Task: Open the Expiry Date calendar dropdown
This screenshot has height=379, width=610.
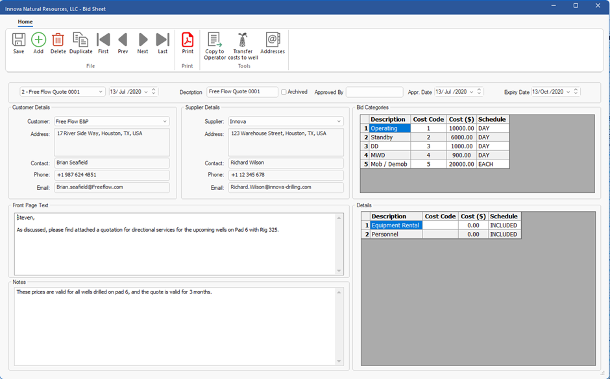Action: (568, 92)
